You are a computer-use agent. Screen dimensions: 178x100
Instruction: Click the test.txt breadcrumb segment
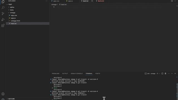click(63, 4)
